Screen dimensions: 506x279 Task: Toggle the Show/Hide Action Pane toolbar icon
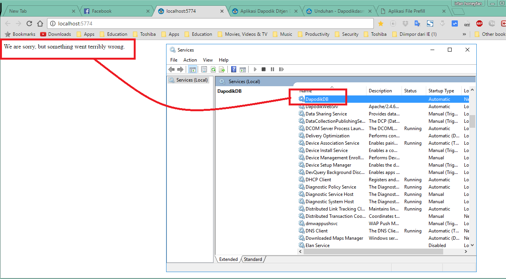pos(243,69)
